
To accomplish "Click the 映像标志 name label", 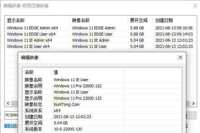I will tap(33, 104).
